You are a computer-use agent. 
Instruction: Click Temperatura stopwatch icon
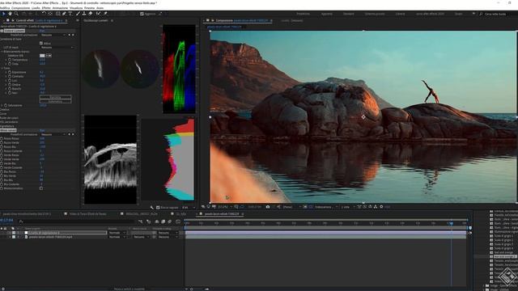(10, 60)
